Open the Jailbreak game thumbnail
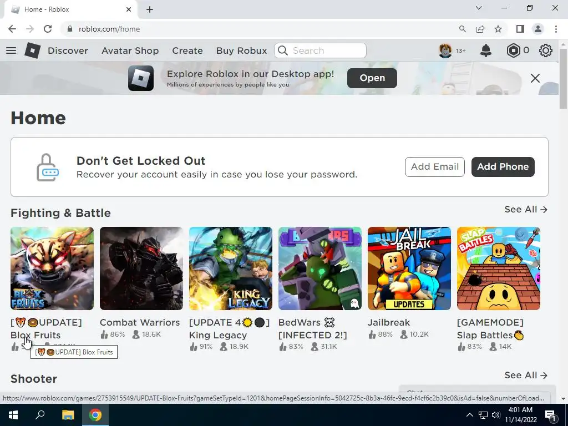Viewport: 568px width, 426px height. (x=409, y=268)
